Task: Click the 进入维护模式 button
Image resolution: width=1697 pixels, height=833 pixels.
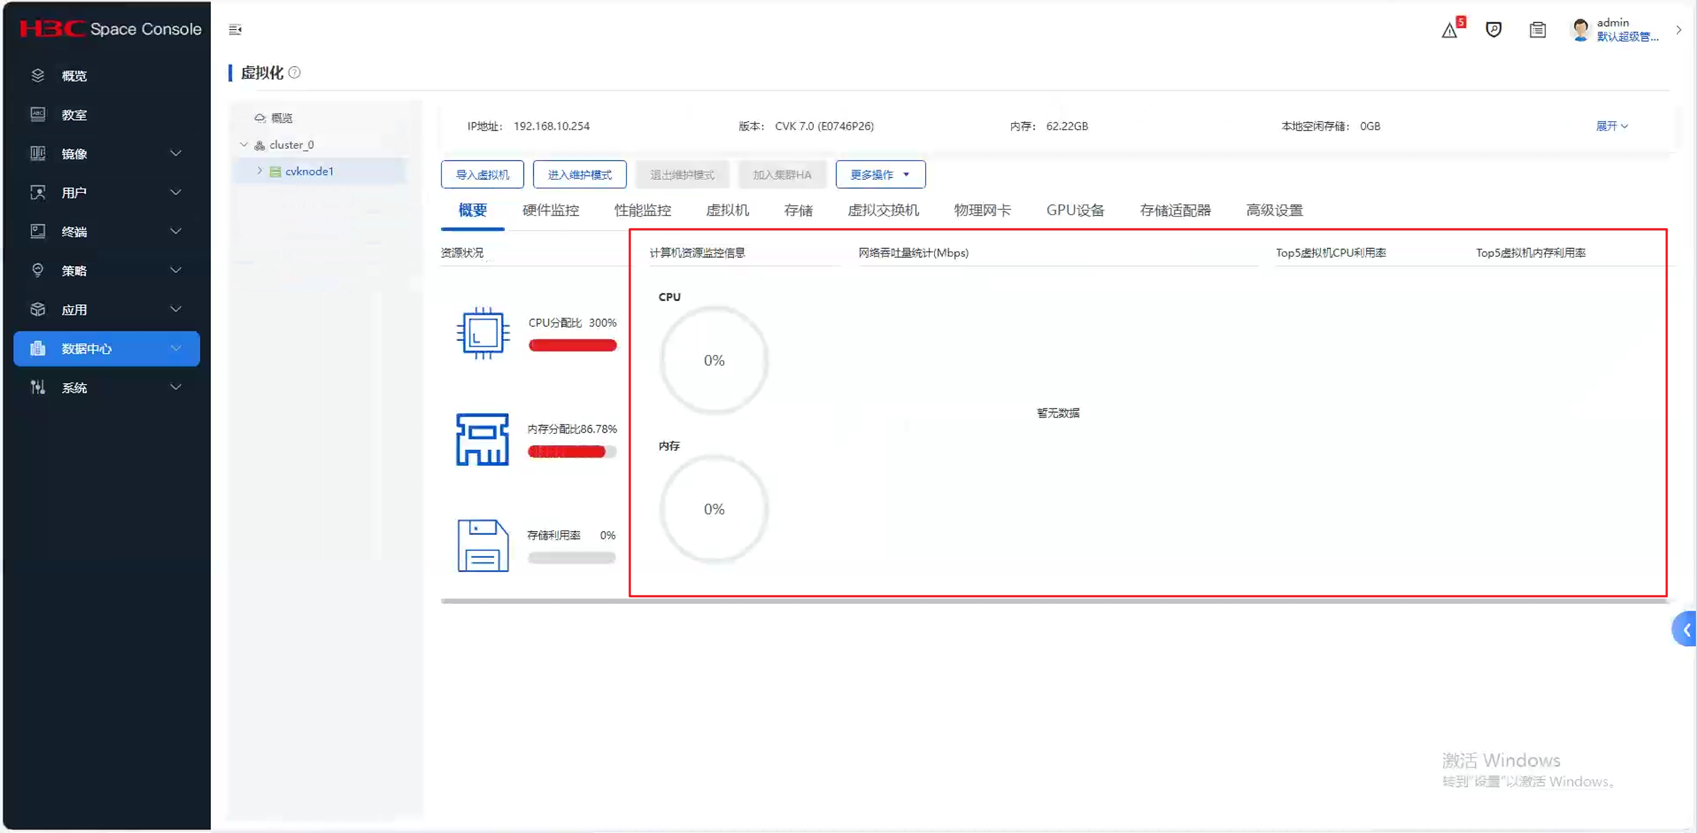Action: click(x=579, y=175)
